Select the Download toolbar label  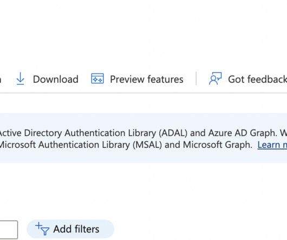pos(56,79)
